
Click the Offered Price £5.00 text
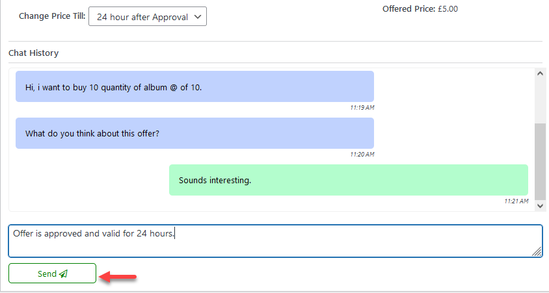tap(420, 9)
